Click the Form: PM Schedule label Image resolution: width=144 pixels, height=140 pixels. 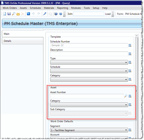[129, 14]
